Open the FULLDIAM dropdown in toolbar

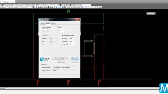57,5
